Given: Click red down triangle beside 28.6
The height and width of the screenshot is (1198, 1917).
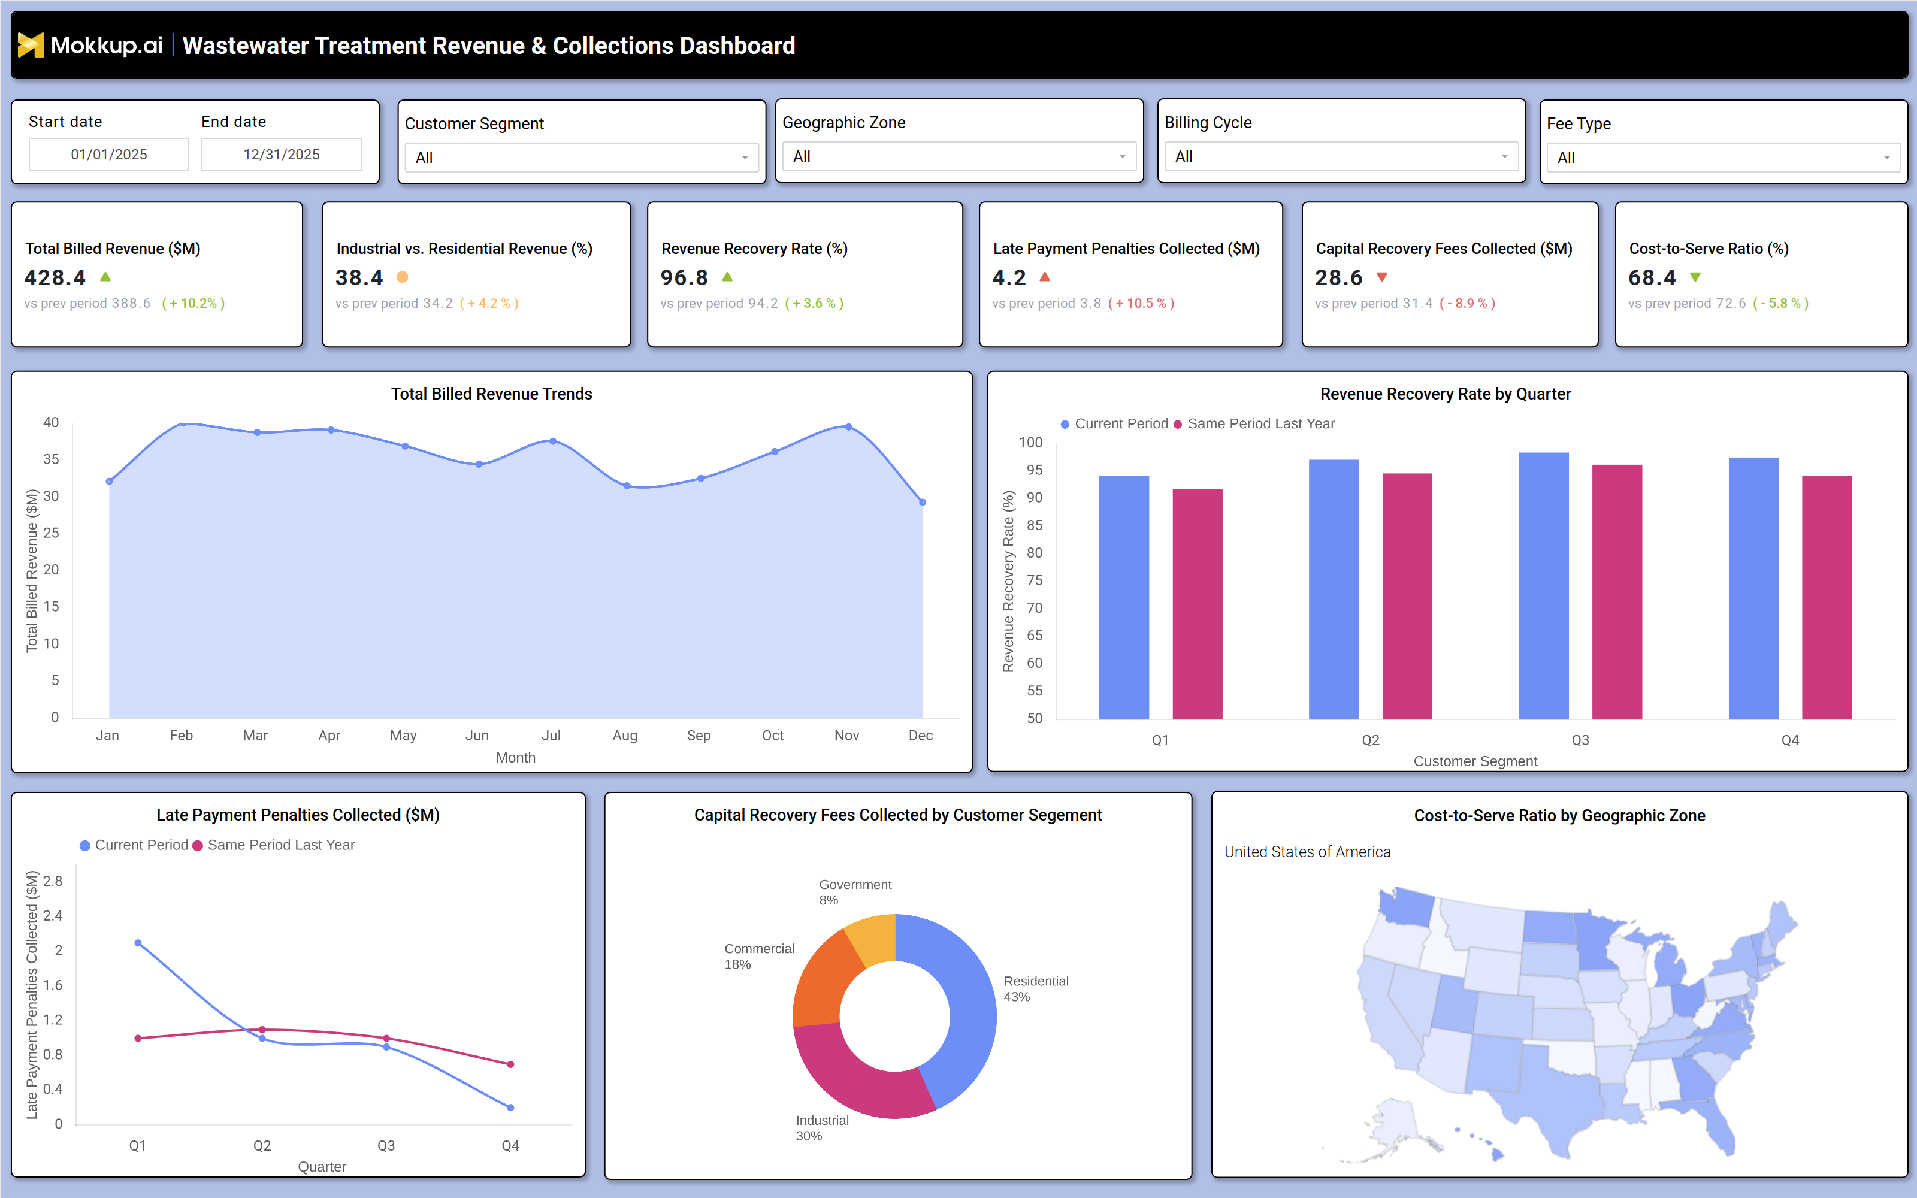Looking at the screenshot, I should click(x=1382, y=277).
